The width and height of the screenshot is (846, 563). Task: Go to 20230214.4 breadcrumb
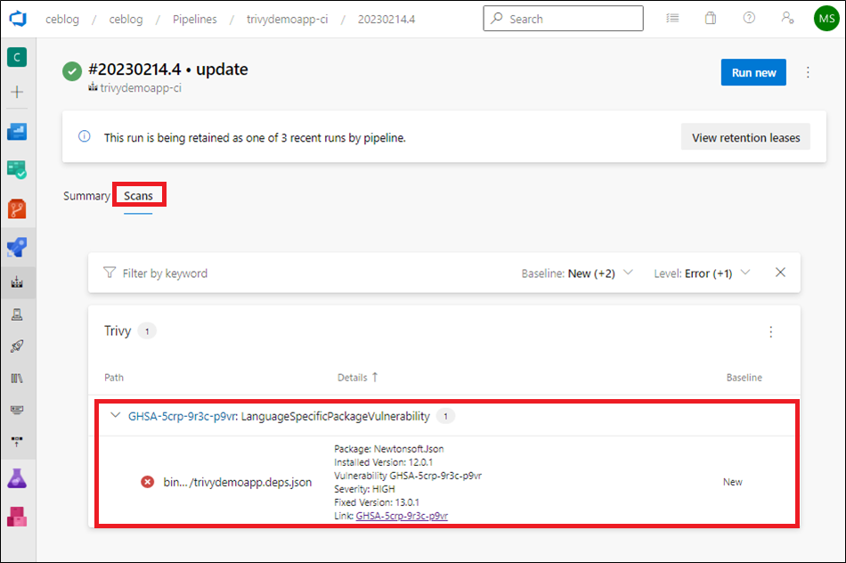coord(386,20)
